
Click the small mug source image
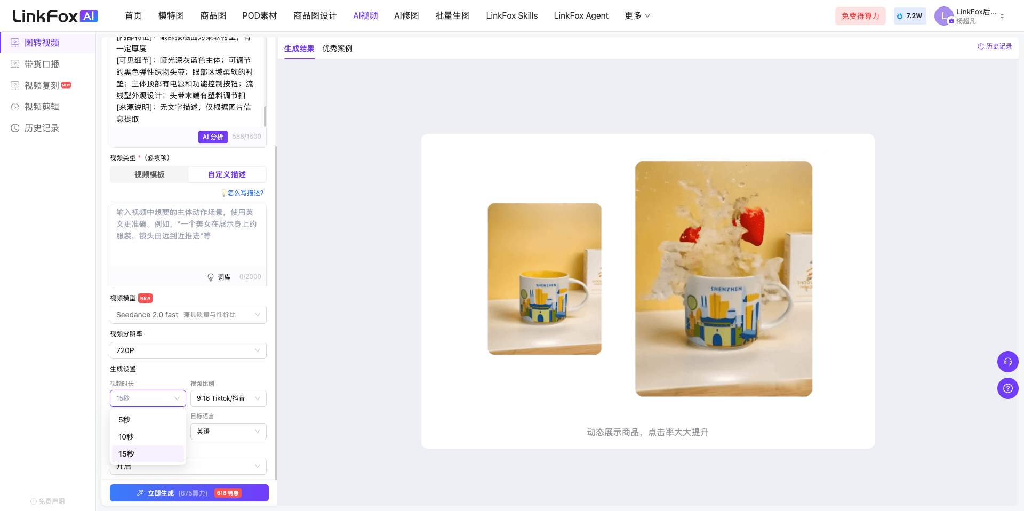(545, 279)
